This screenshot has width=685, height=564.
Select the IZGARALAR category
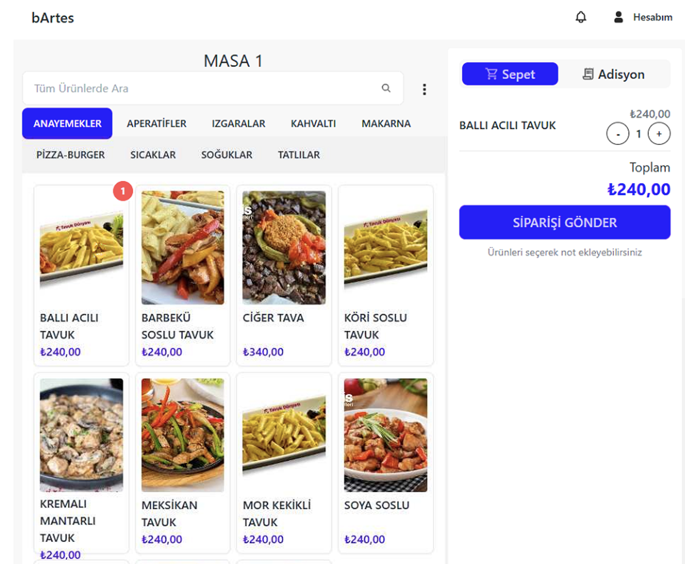pyautogui.click(x=238, y=124)
